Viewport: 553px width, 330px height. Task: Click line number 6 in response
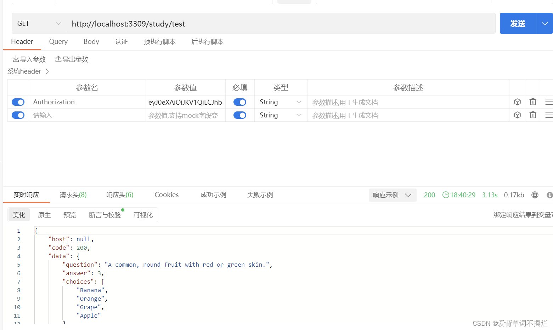point(19,273)
